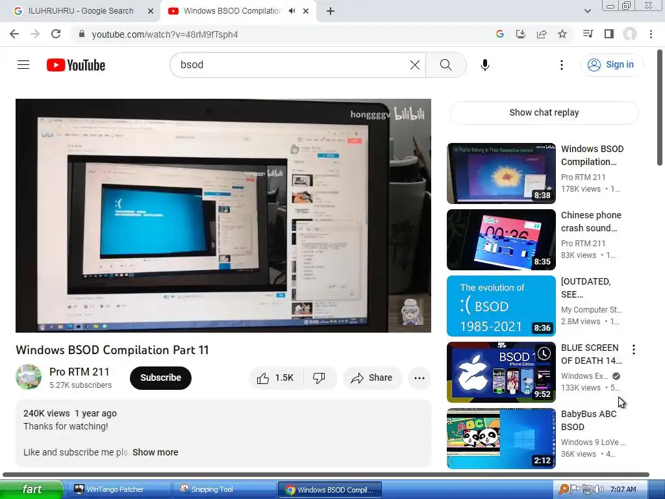Open YouTube hamburger guide menu
The height and width of the screenshot is (499, 665).
(23, 64)
